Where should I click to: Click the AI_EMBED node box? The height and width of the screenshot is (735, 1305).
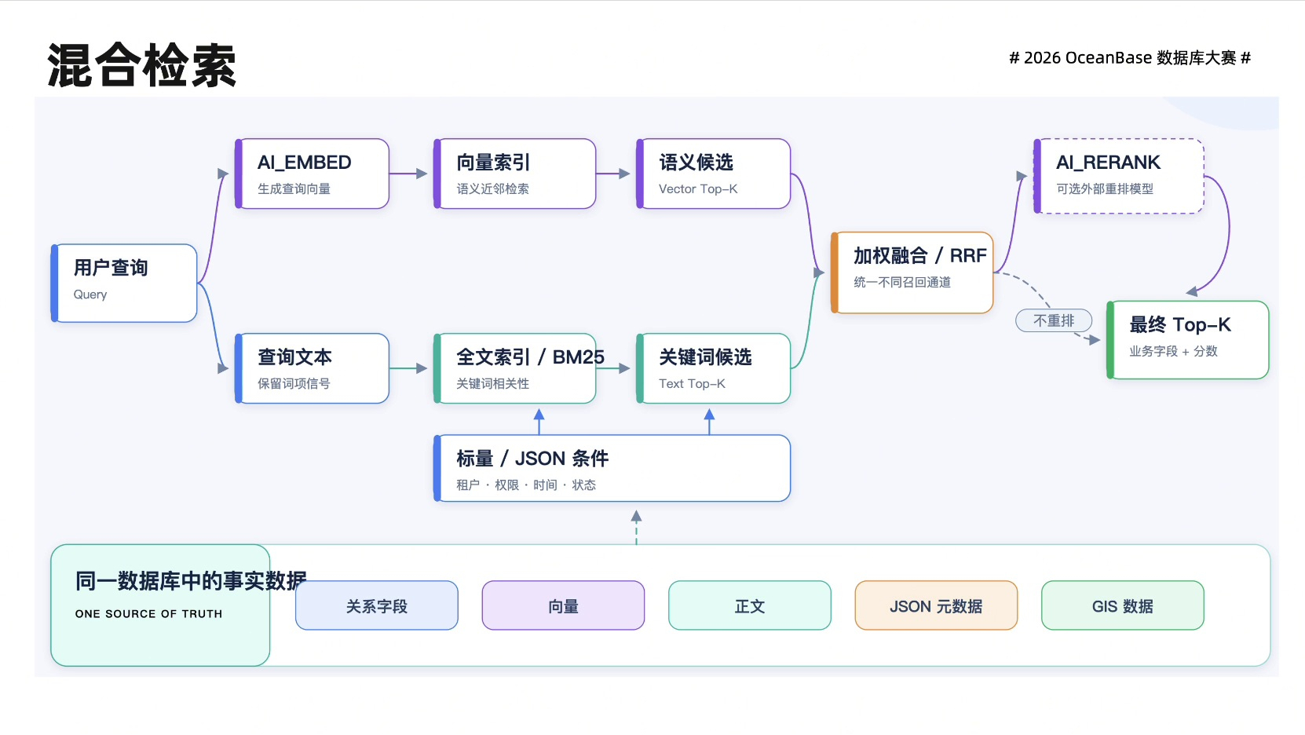[313, 174]
